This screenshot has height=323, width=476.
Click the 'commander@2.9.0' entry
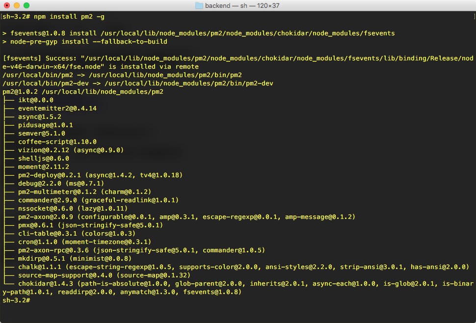48,200
